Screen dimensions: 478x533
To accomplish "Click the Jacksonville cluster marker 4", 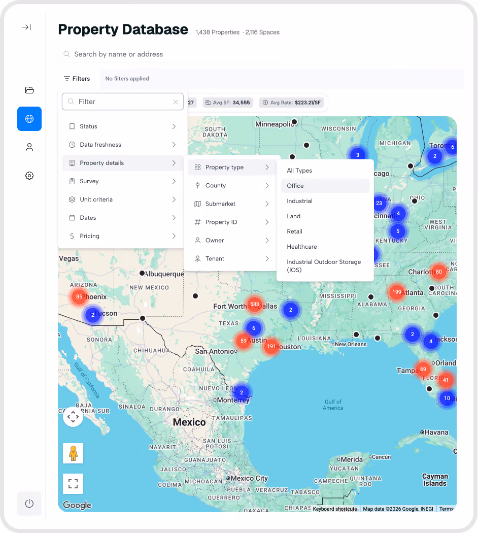I will coord(431,341).
